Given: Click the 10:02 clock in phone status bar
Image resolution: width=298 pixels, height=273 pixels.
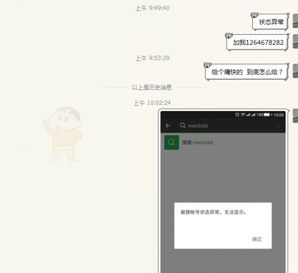Looking at the screenshot, I should pos(279,115).
